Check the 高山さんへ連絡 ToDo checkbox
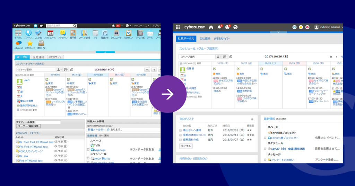This screenshot has height=186, width=355. point(180,130)
